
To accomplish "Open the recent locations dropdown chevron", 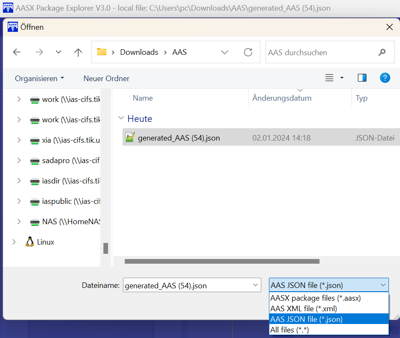I will coord(59,52).
